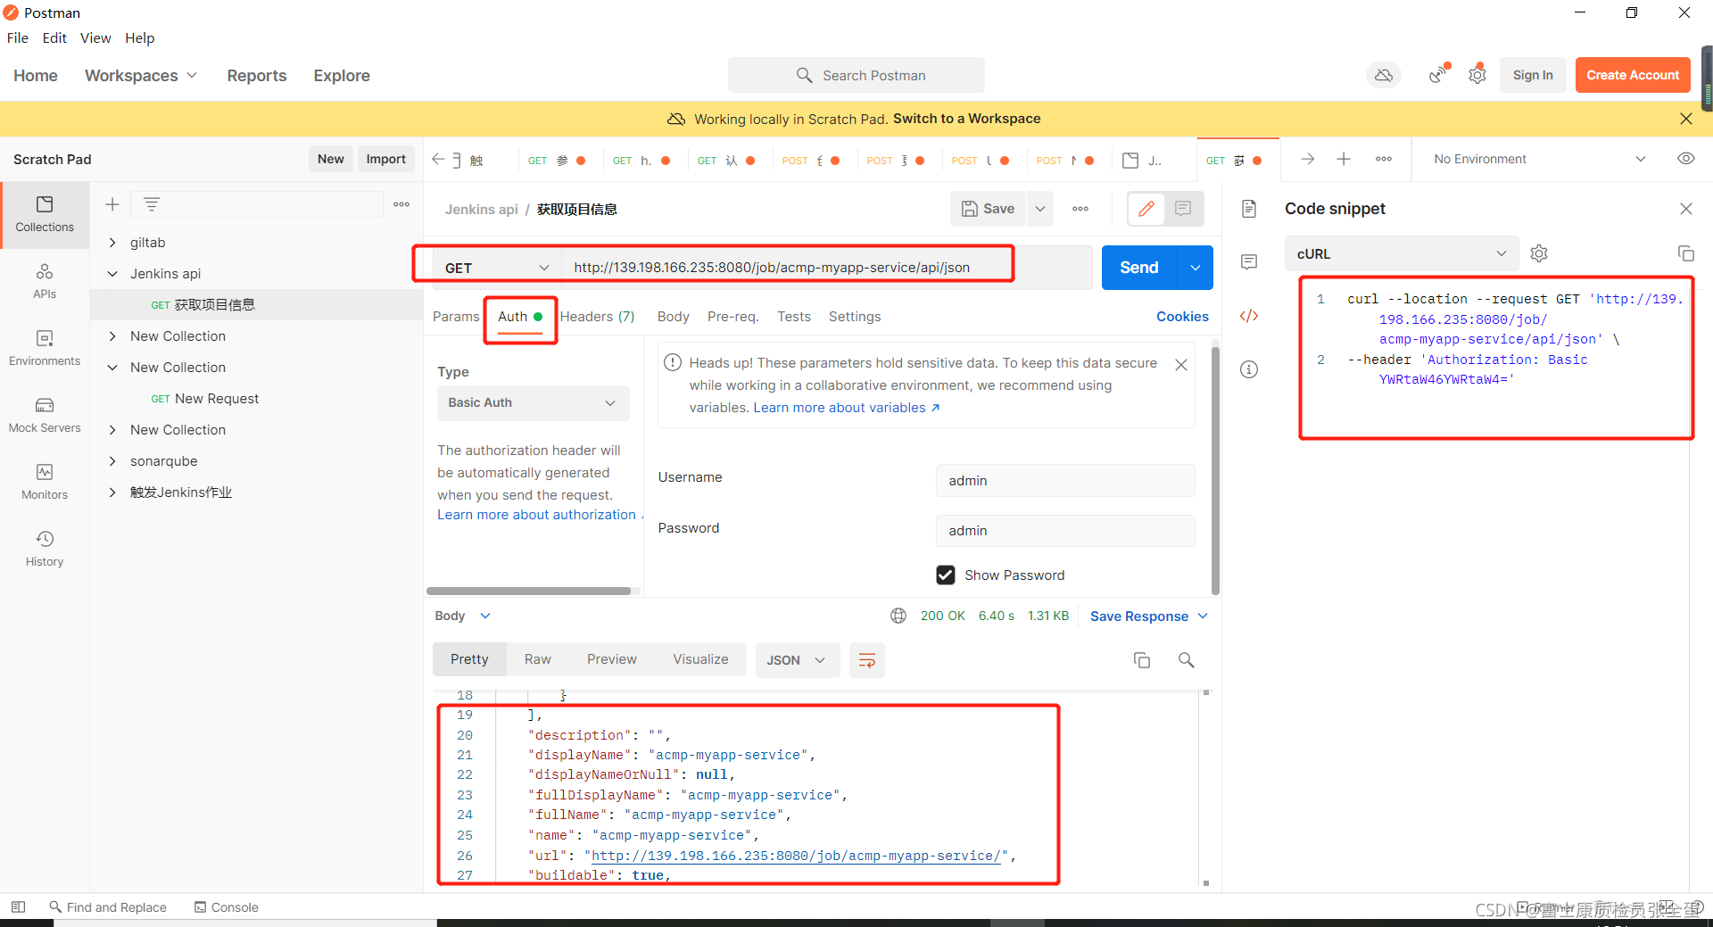Open the Postman Console
This screenshot has height=927, width=1713.
[x=226, y=906]
